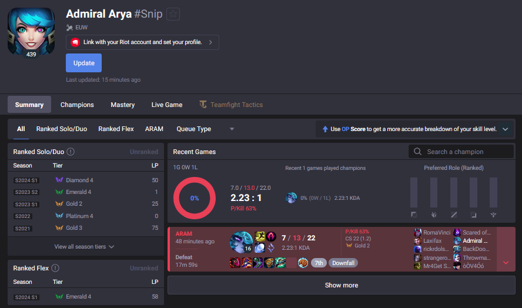Click the search magnifier icon
The image size is (522, 308).
pyautogui.click(x=417, y=152)
